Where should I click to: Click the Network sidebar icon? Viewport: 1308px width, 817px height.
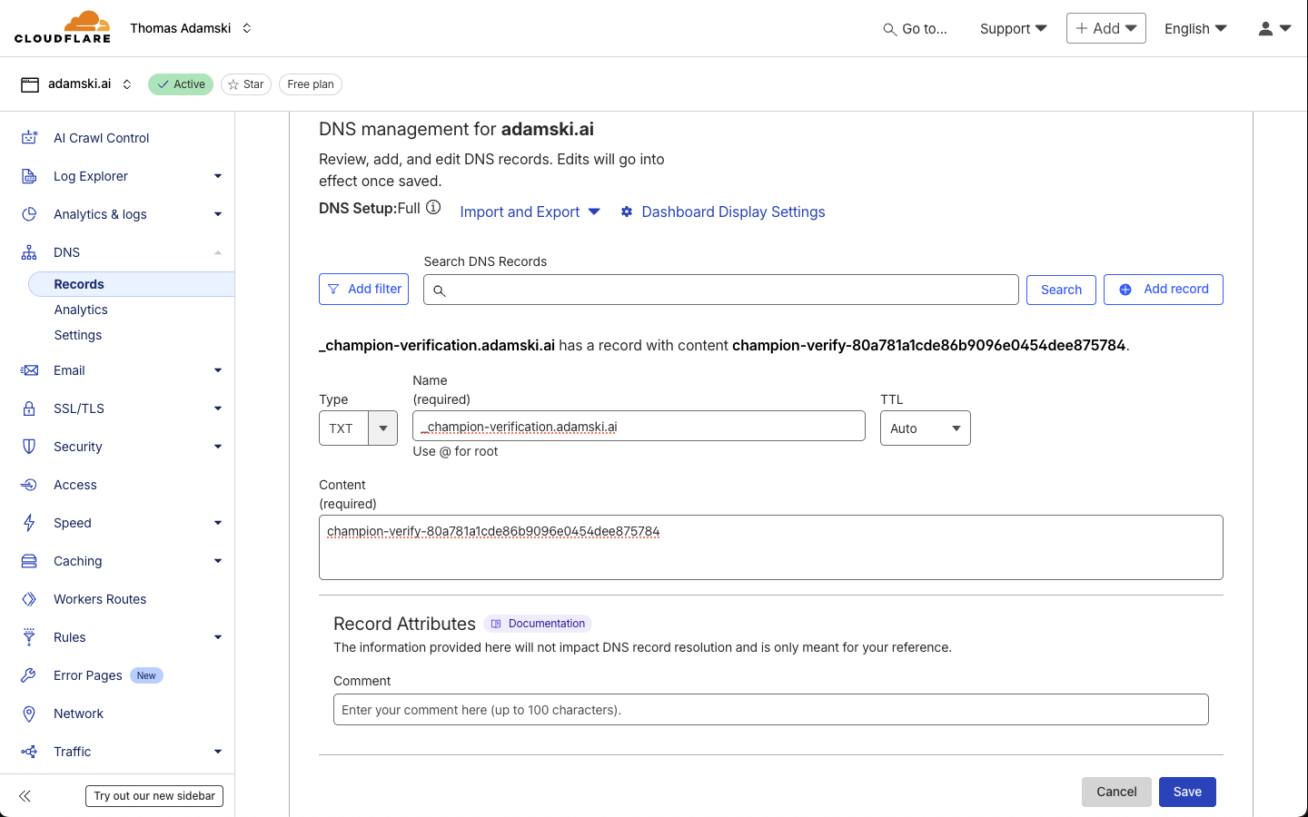28,713
